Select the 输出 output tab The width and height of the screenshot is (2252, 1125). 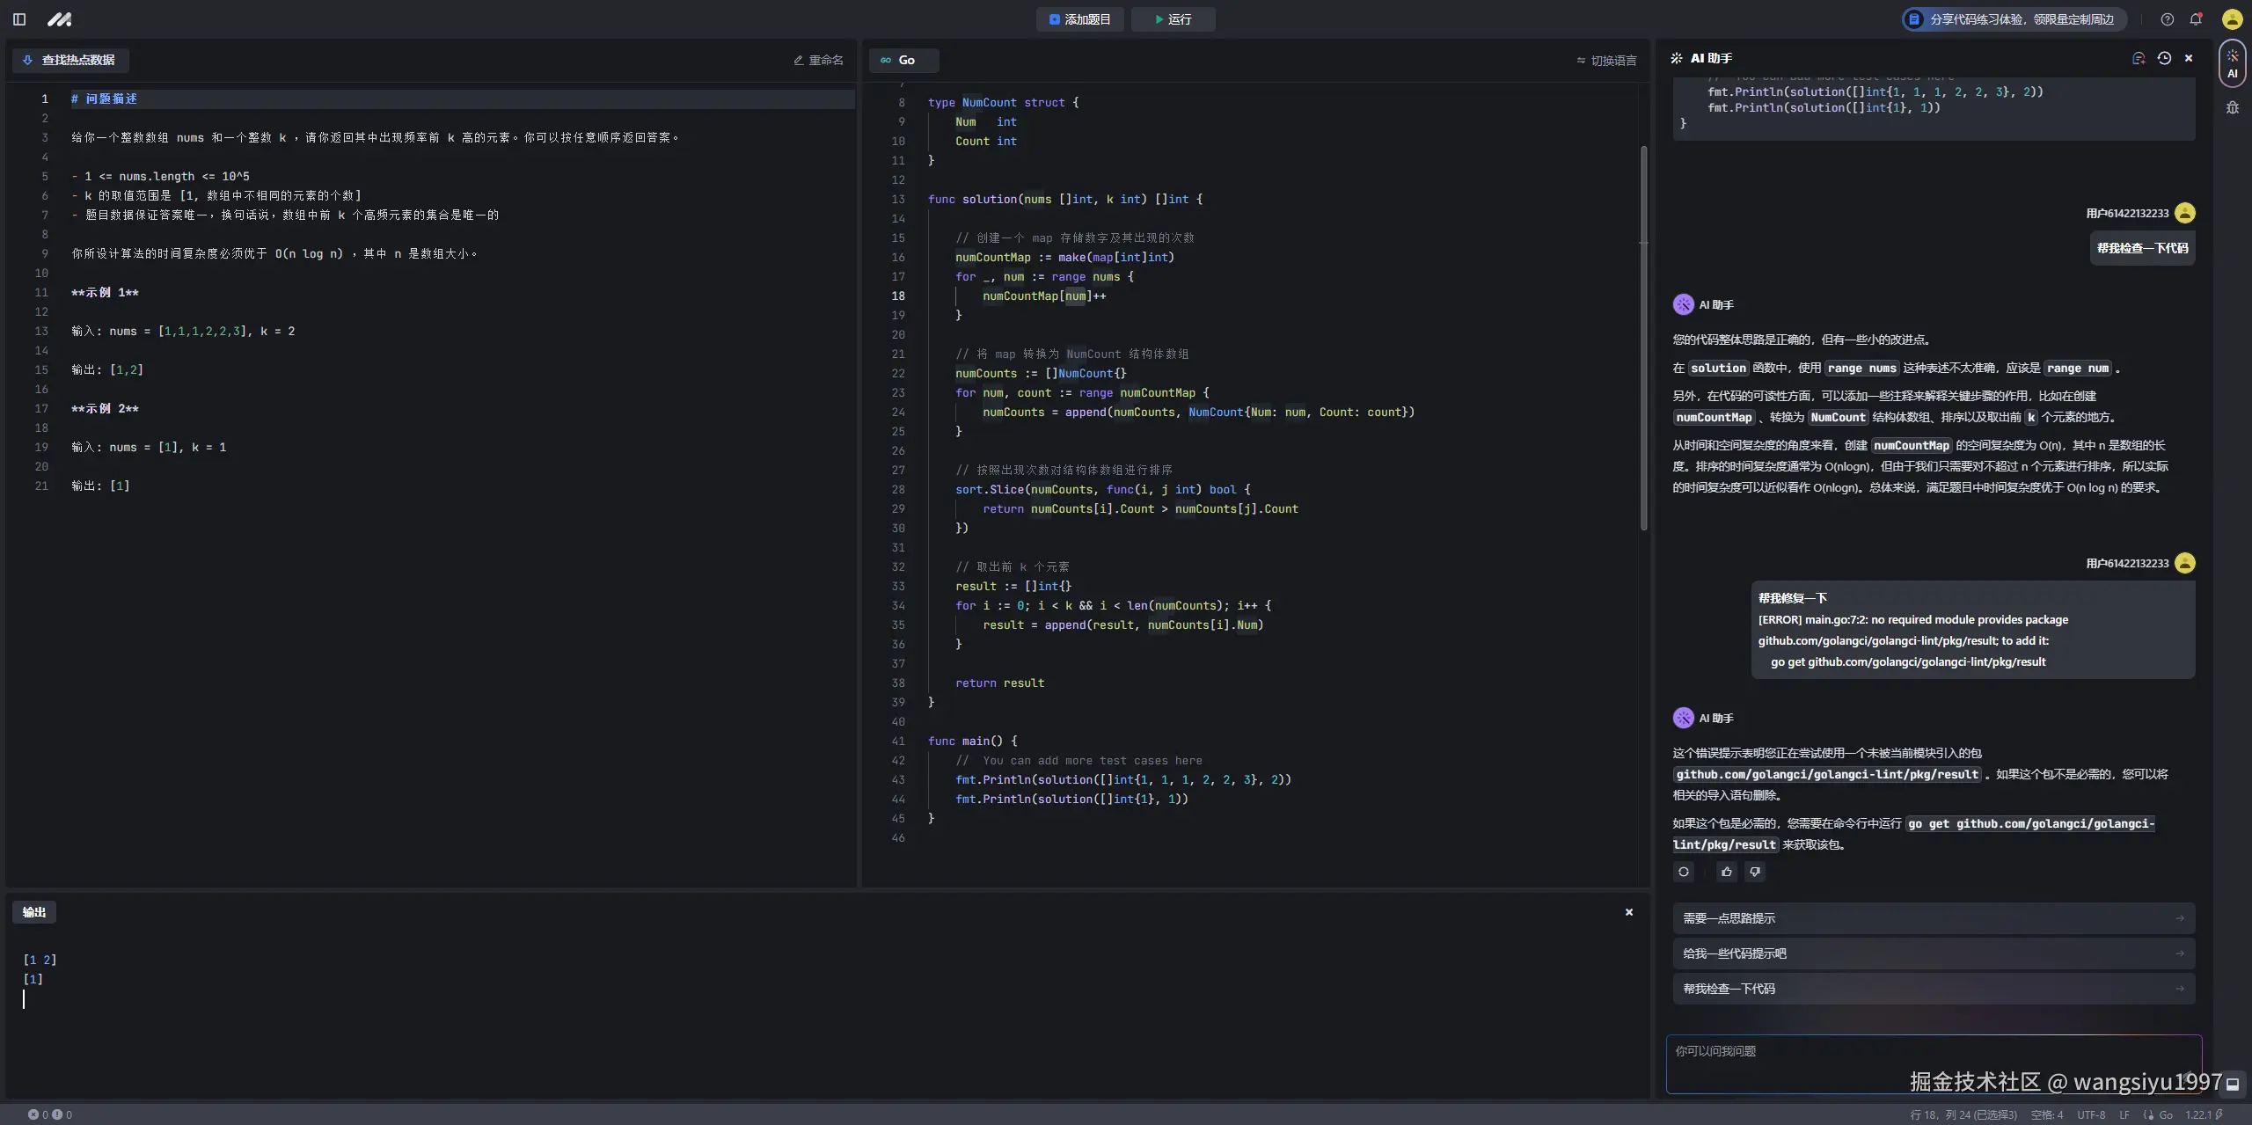tap(34, 912)
